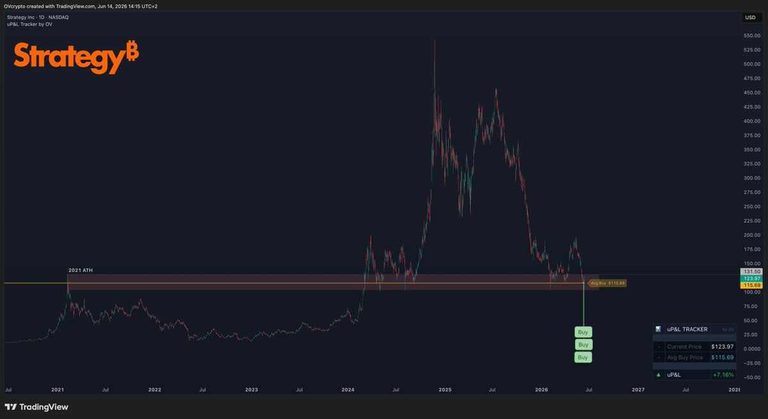Image resolution: width=768 pixels, height=419 pixels.
Task: Click the 200.00 price axis label
Action: pyautogui.click(x=751, y=235)
